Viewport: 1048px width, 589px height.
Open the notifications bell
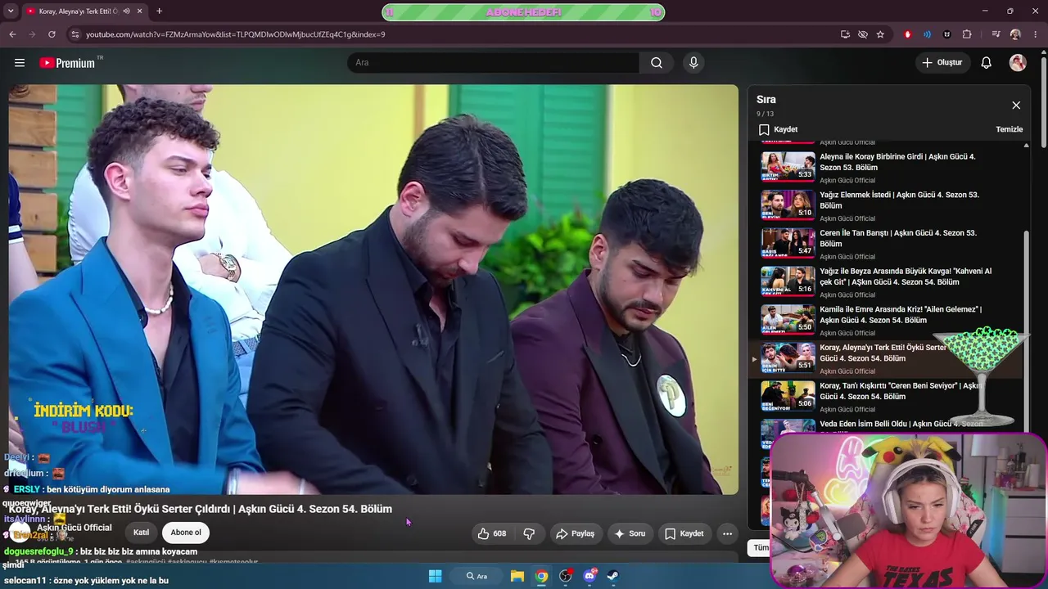point(987,63)
